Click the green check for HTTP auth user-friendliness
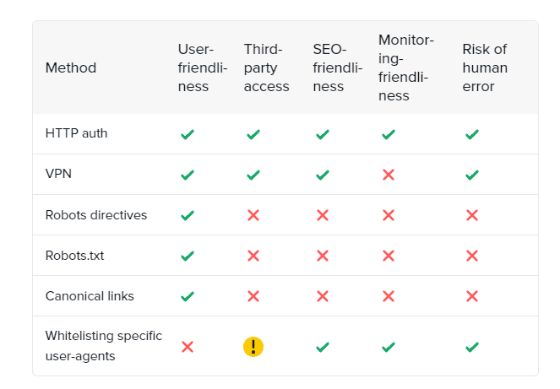The image size is (560, 389). 188,134
